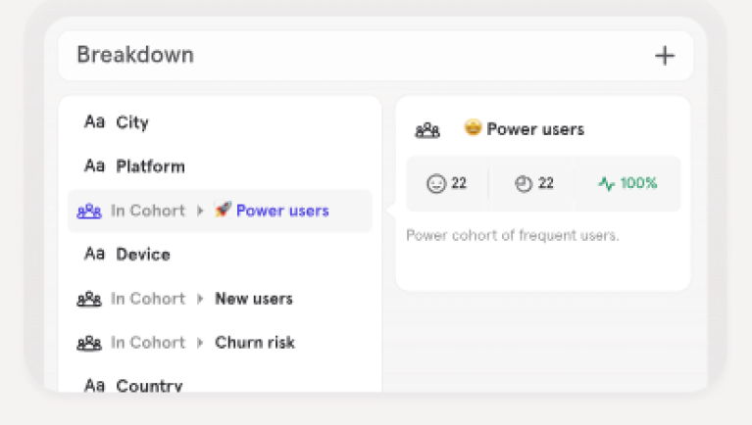Select the City breakdown property
This screenshot has height=425, width=752.
click(132, 122)
